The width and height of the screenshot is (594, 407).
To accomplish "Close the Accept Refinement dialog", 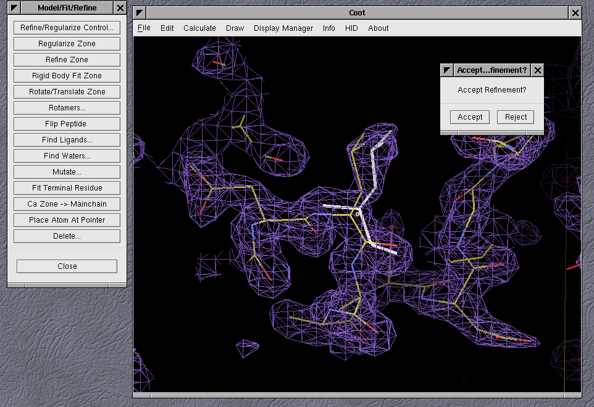I will point(537,70).
